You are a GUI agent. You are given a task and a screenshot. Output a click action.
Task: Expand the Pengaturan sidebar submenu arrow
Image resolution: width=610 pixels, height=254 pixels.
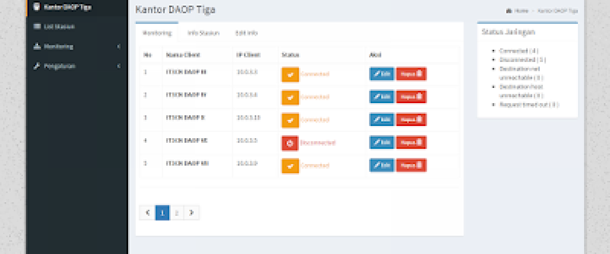pos(118,67)
